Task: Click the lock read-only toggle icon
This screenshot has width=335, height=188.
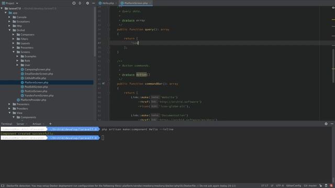Action: pos(321,186)
